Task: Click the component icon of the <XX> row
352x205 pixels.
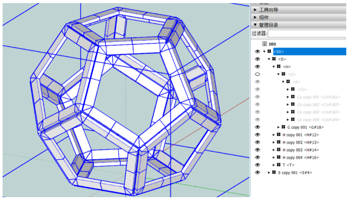Action: coord(269,51)
